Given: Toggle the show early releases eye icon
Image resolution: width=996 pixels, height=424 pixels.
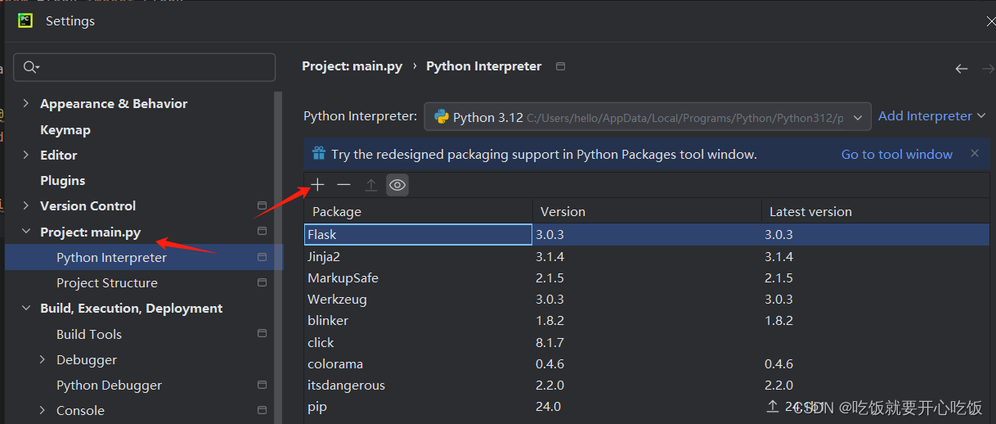Looking at the screenshot, I should tap(397, 185).
